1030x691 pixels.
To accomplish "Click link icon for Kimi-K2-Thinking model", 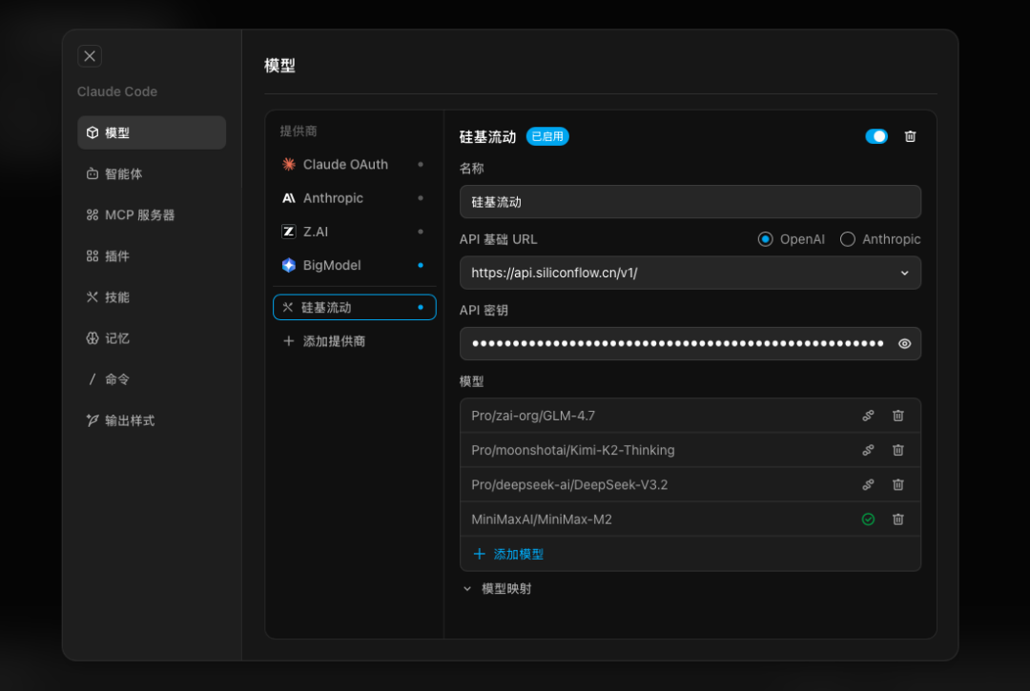I will [x=868, y=450].
